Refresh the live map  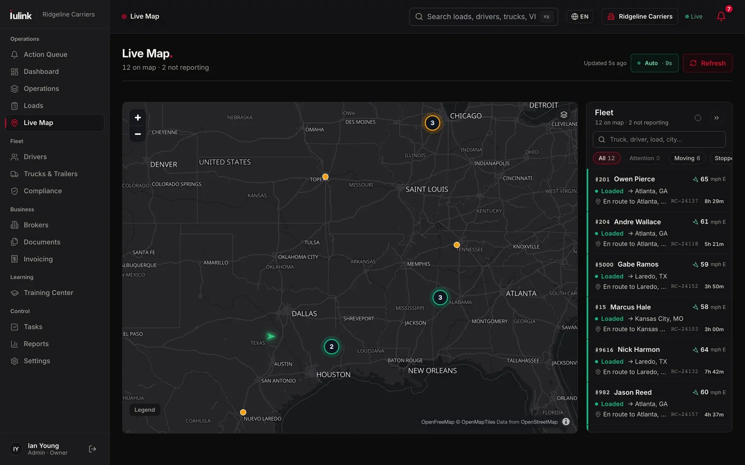[707, 63]
